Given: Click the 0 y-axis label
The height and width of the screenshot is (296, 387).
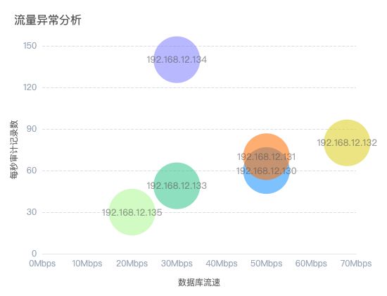Looking at the screenshot, I should (34, 254).
